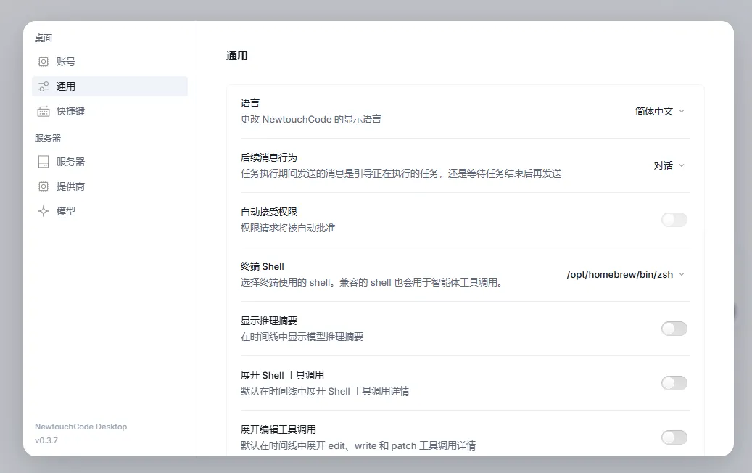The height and width of the screenshot is (473, 752).
Task: Switch to 提供商 settings
Action: click(110, 186)
